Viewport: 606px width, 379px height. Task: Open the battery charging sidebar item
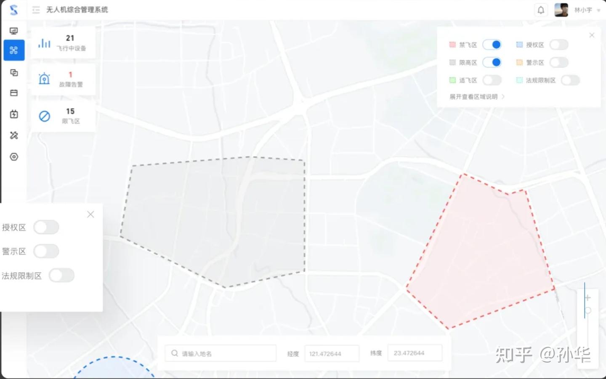pos(14,114)
